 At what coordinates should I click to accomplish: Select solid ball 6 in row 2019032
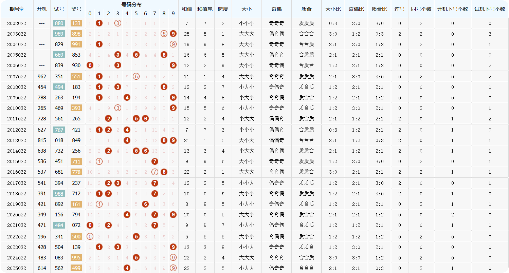(145, 204)
